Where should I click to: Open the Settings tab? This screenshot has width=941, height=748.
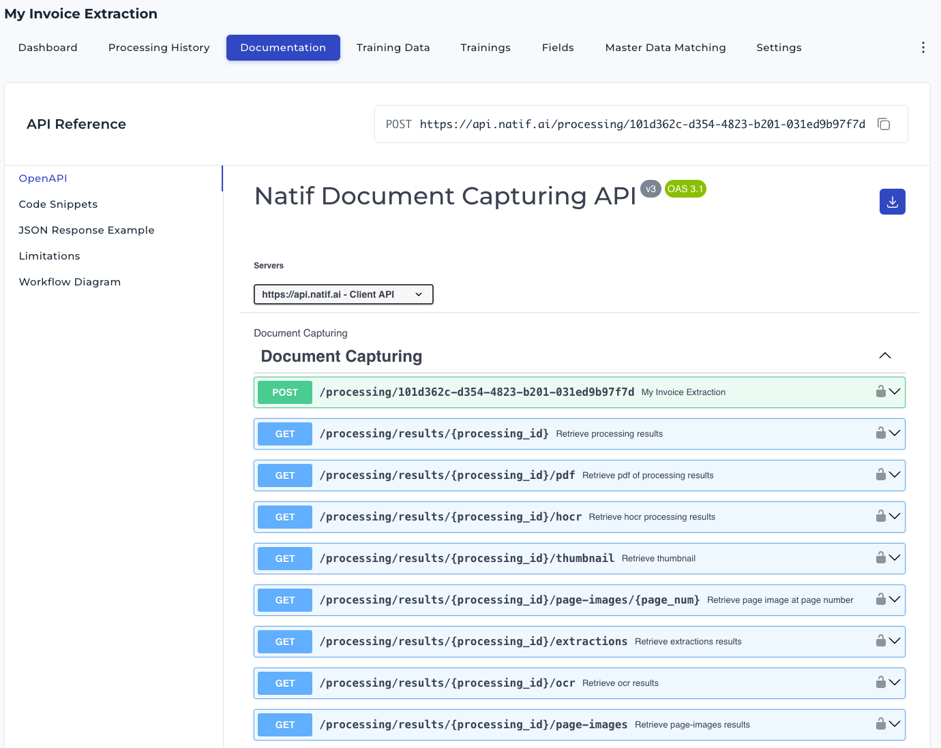point(779,48)
